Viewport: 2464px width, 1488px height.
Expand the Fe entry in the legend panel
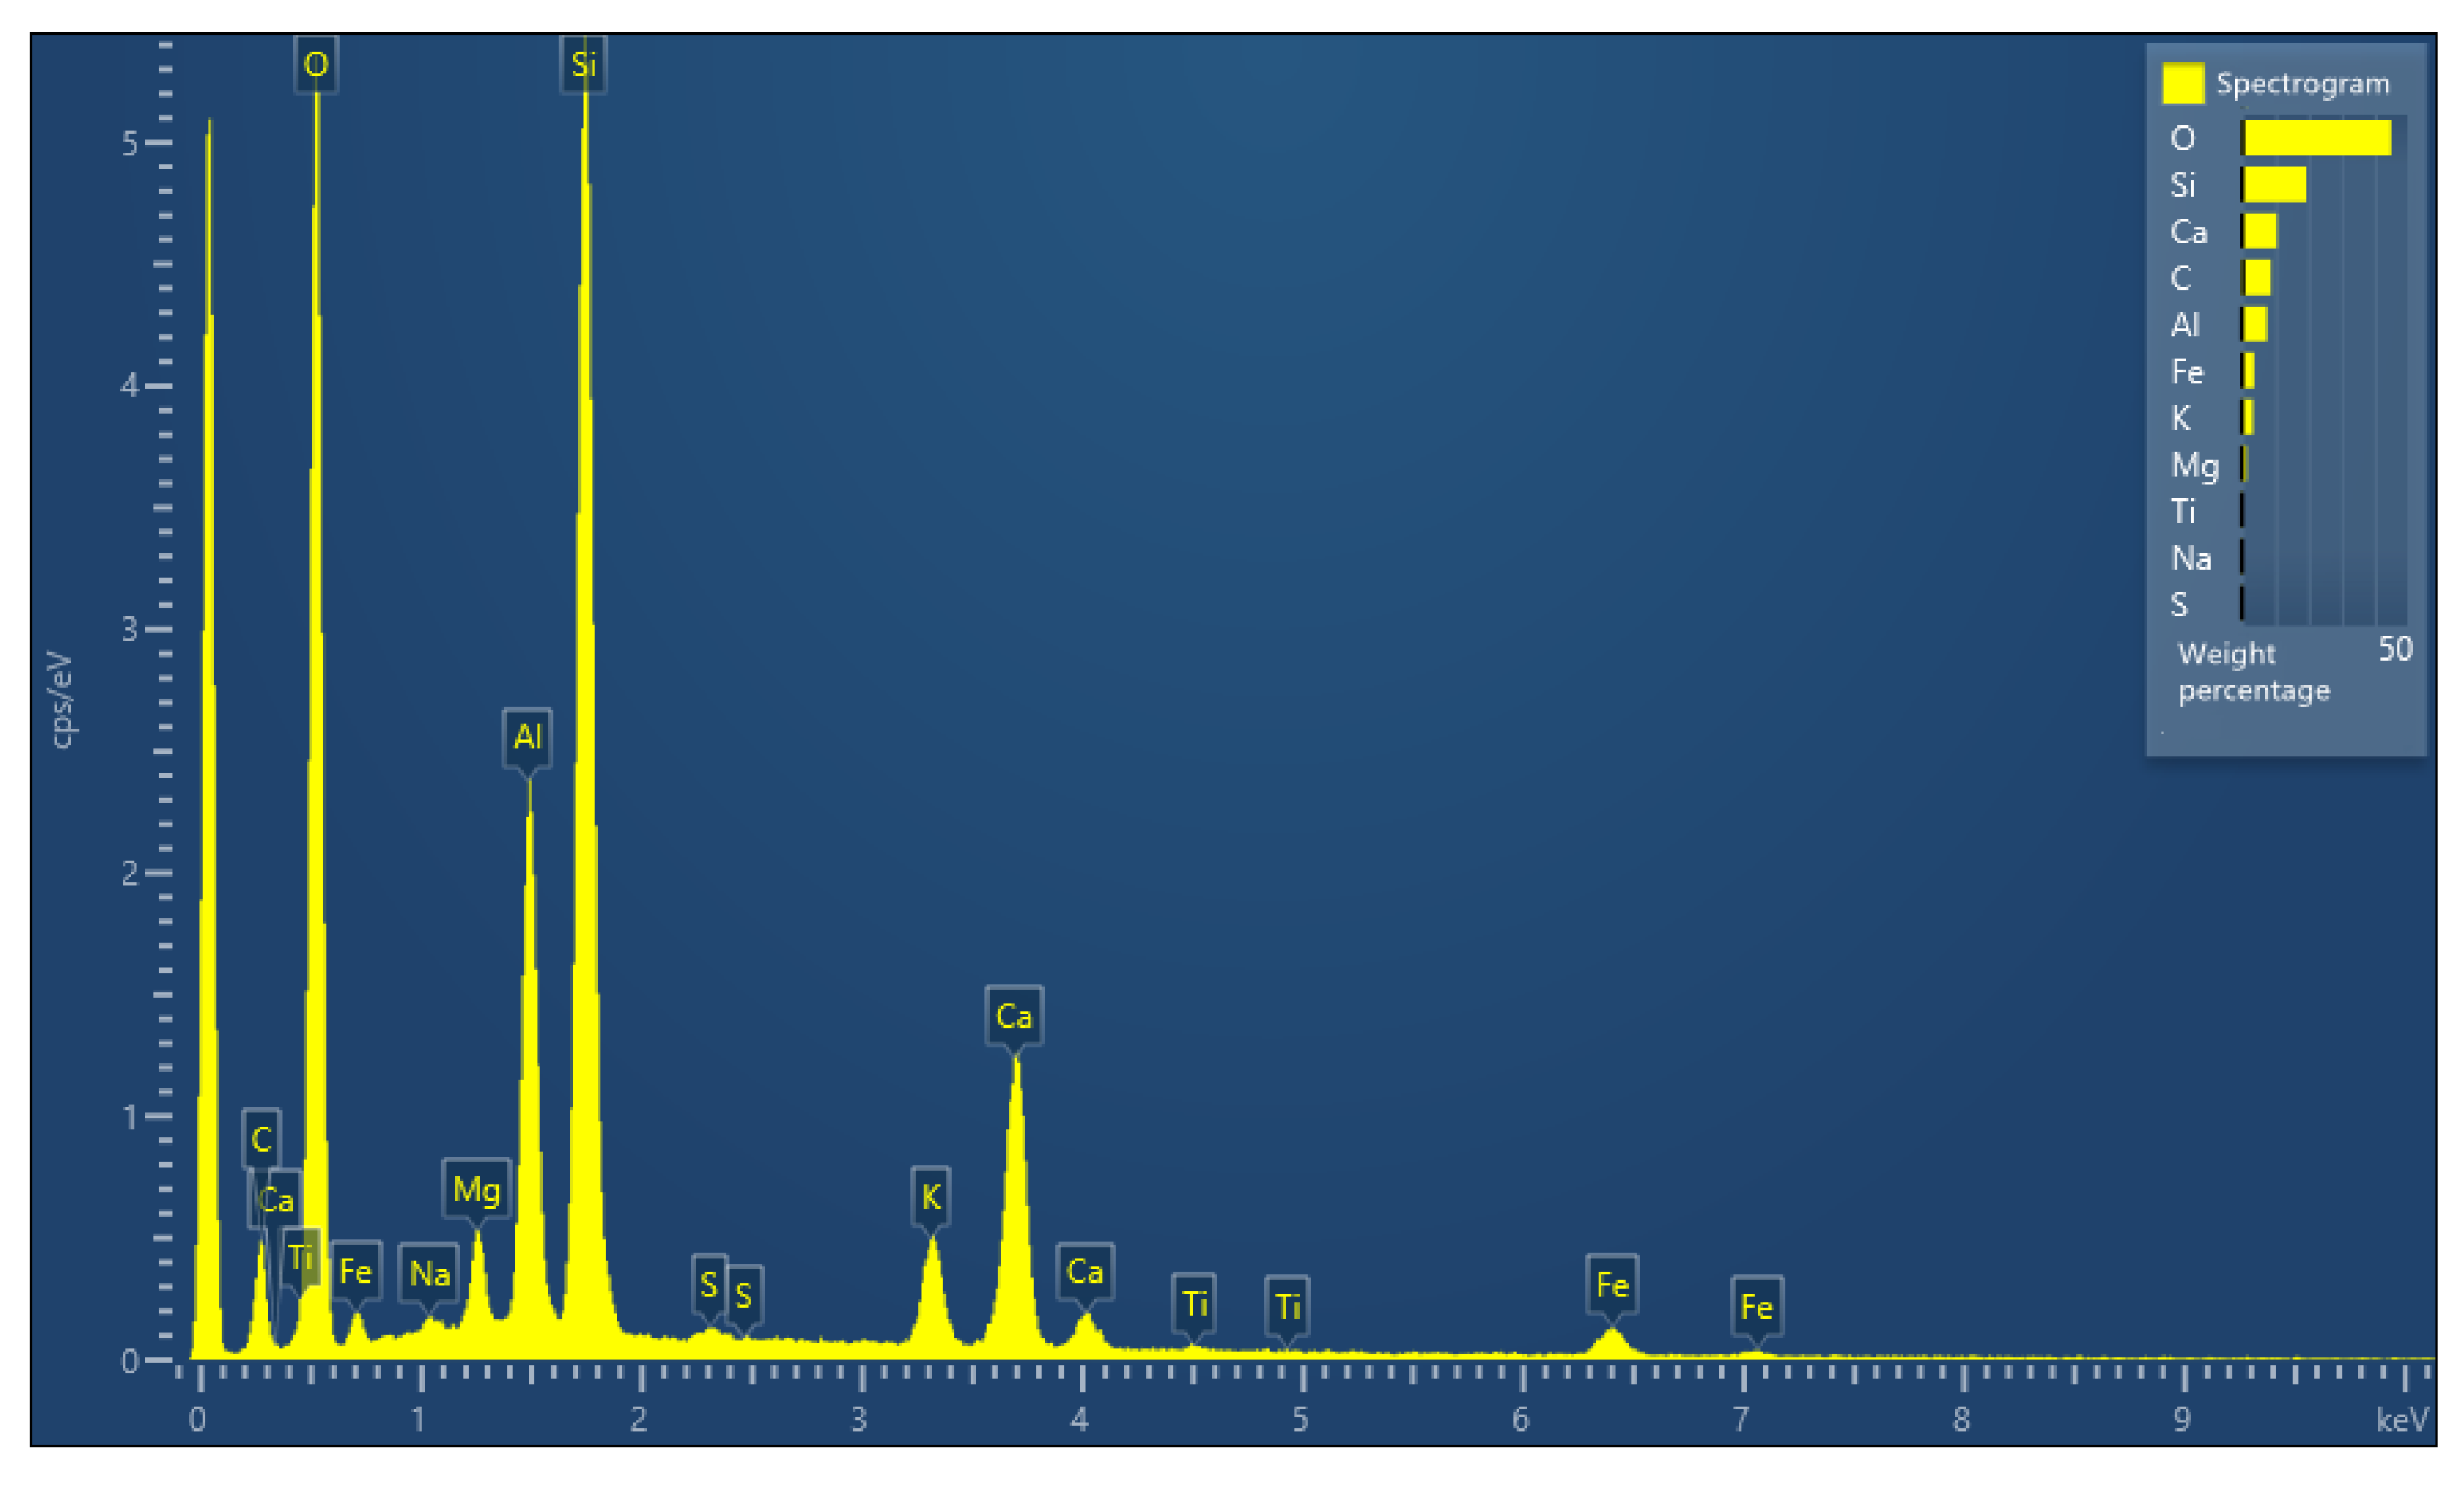pyautogui.click(x=2190, y=372)
